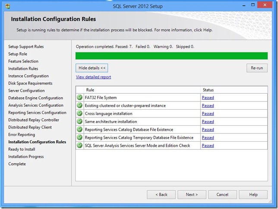Close the SQL Server 2012 Setup window

(265, 5)
